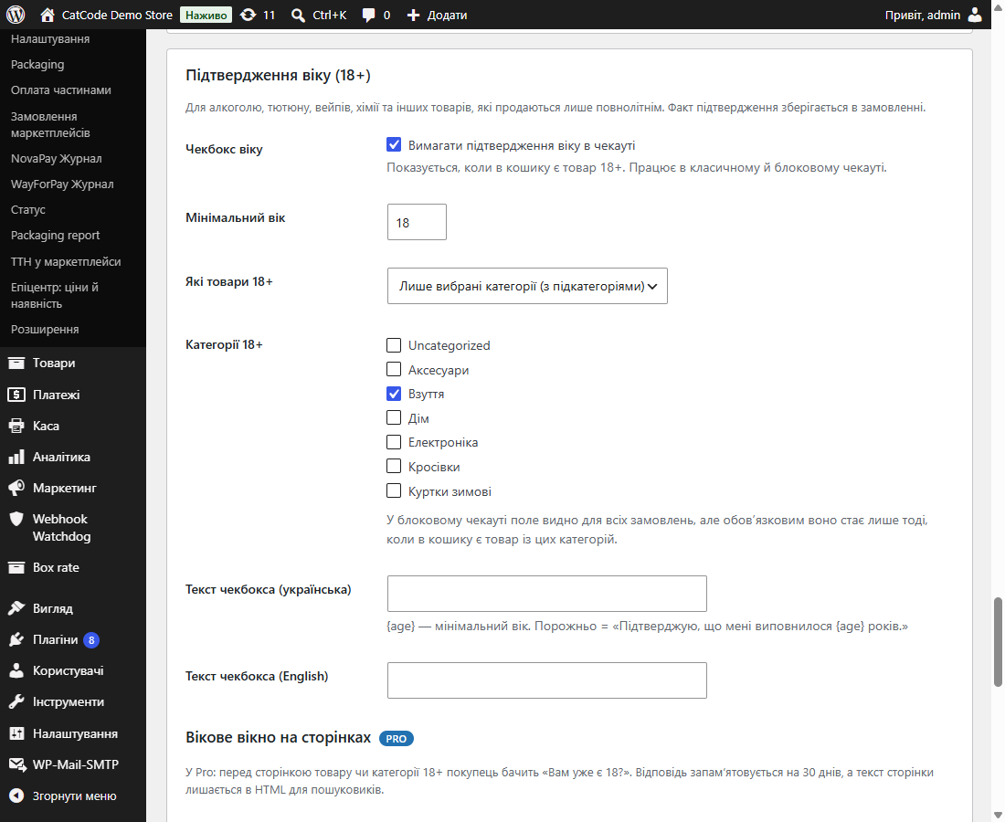Viewport: 1005px width, 822px height.
Task: Click the Аналітика bar chart icon
Action: coord(16,457)
